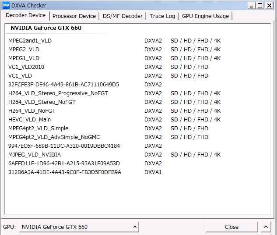This screenshot has width=277, height=235.
Task: Click the GPU: label
Action: point(10,227)
